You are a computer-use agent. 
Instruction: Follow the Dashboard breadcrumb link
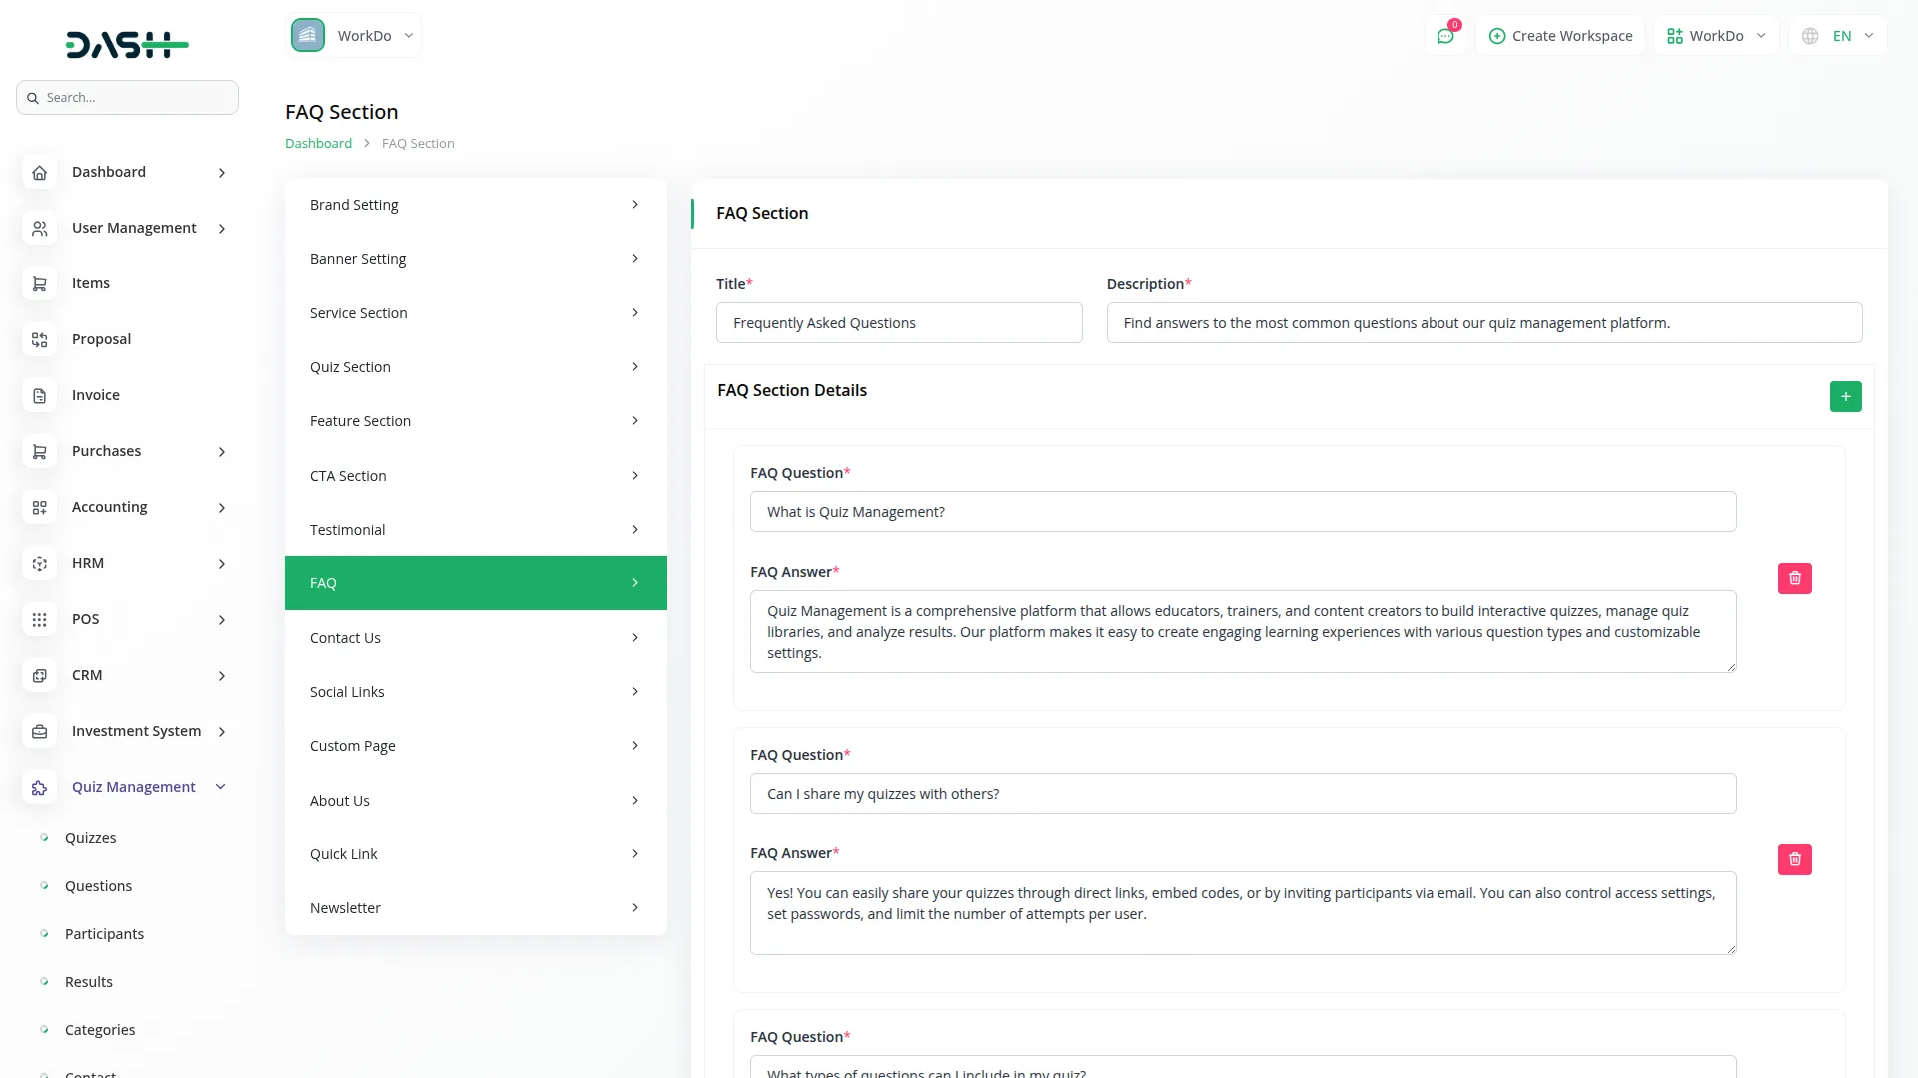(318, 143)
